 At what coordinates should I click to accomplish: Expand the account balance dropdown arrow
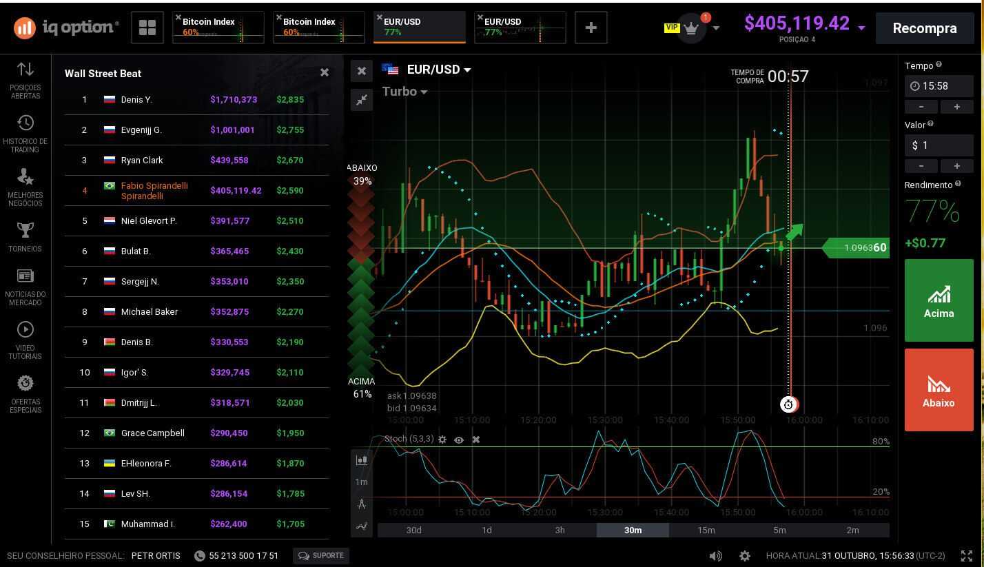pyautogui.click(x=861, y=28)
